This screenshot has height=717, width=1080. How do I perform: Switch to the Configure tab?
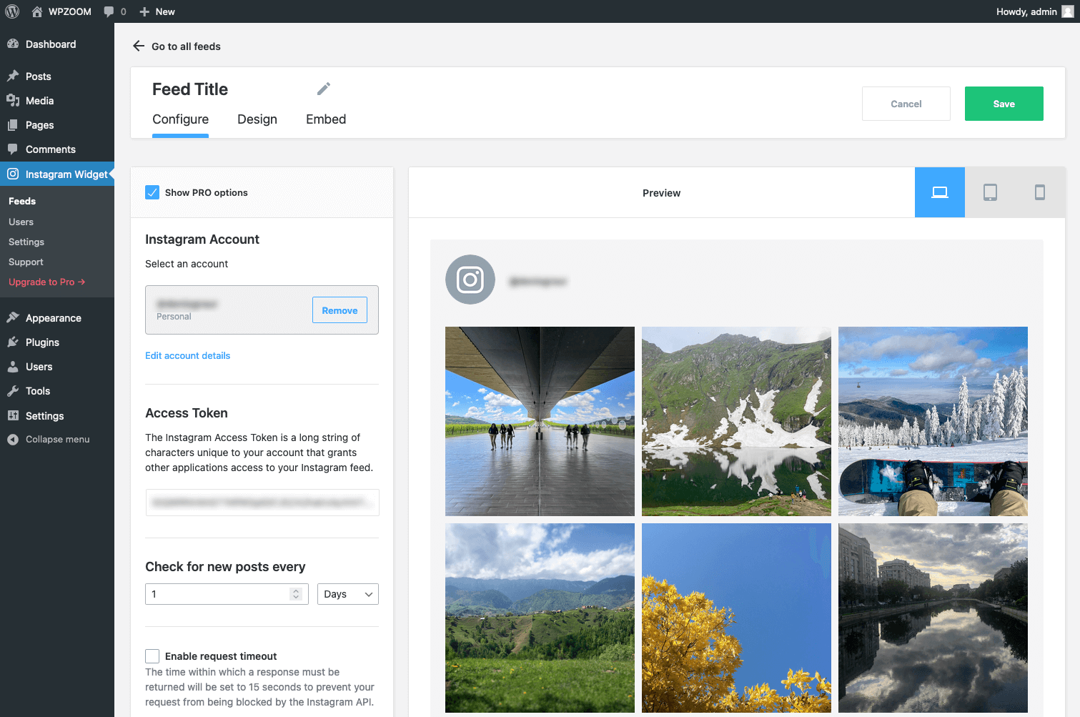tap(180, 119)
